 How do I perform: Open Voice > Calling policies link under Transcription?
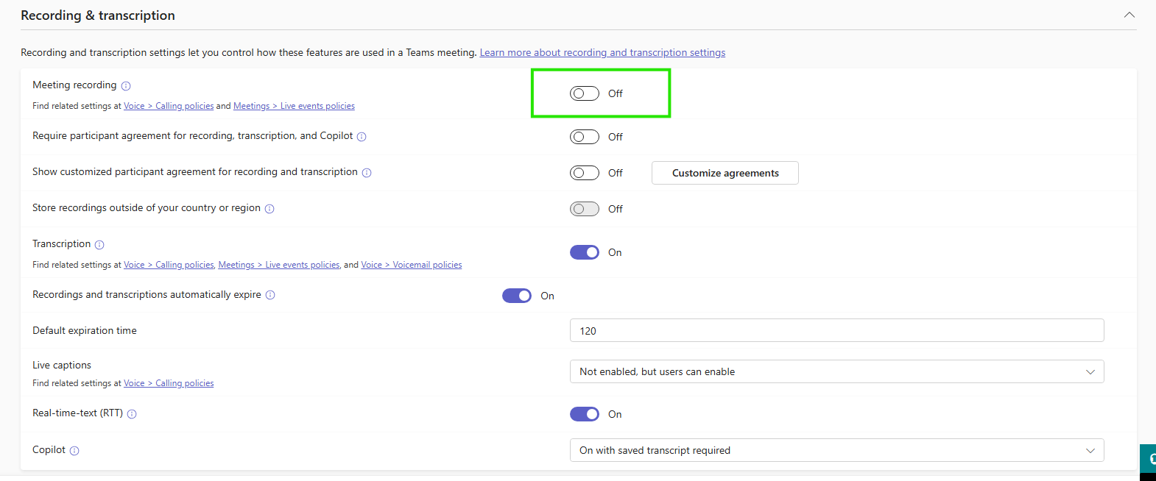tap(169, 265)
